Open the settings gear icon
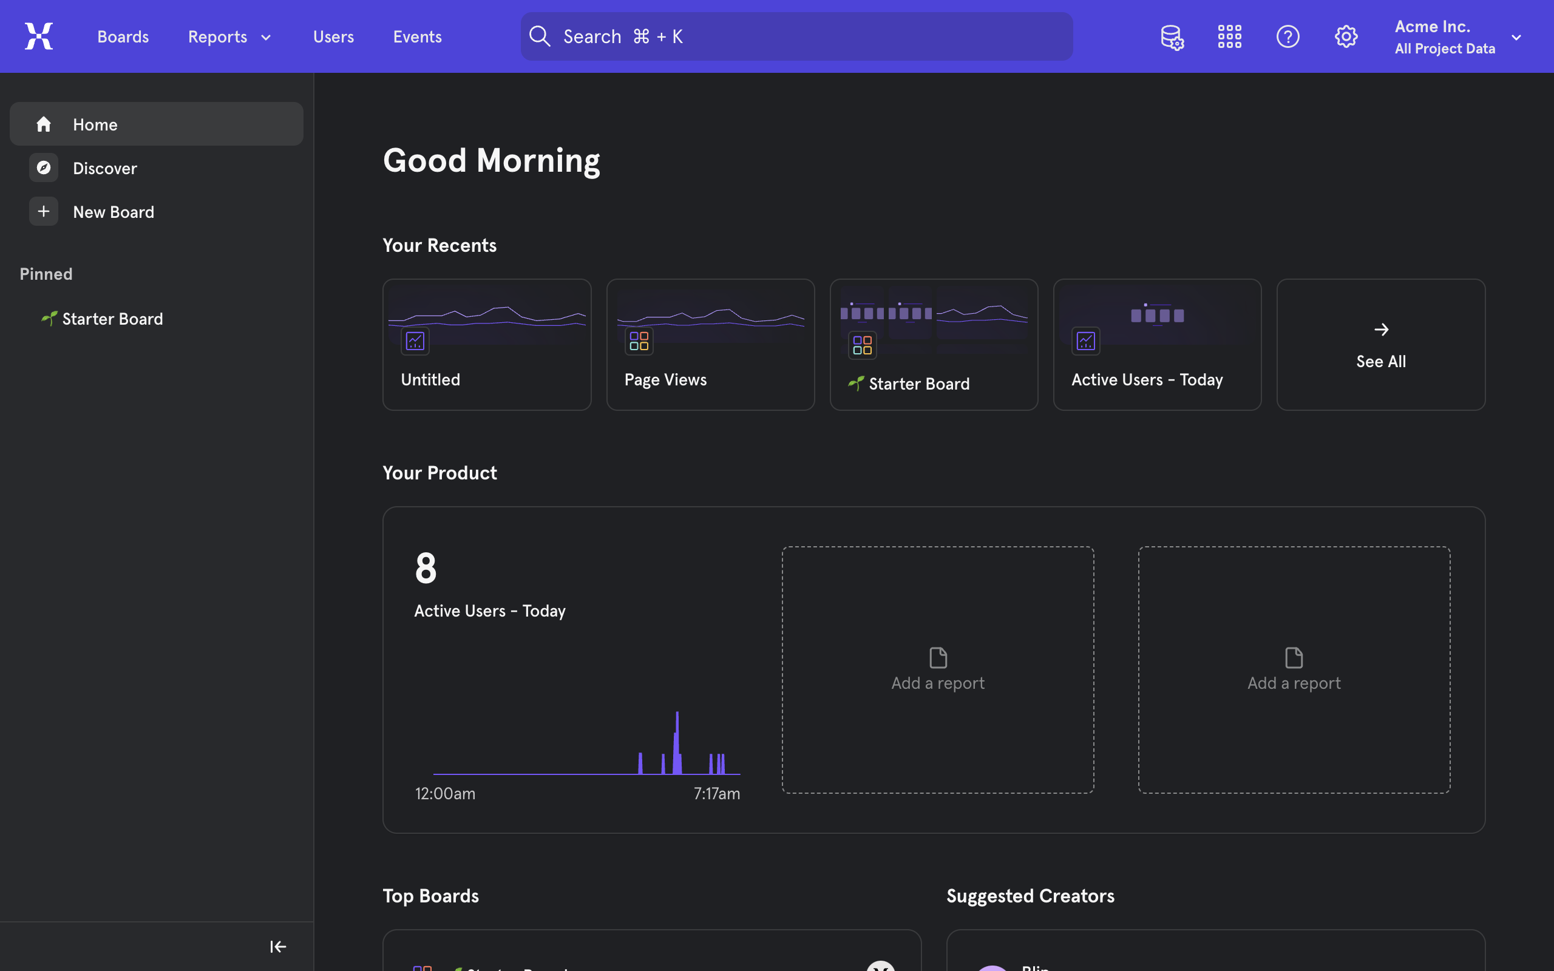The width and height of the screenshot is (1554, 971). (x=1346, y=36)
